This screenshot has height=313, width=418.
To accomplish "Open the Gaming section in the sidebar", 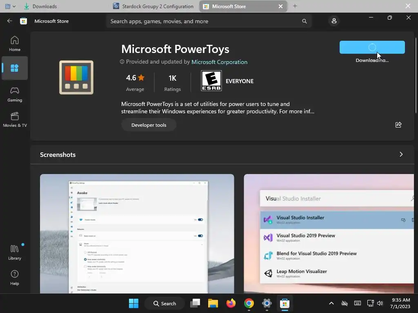I will point(15,94).
